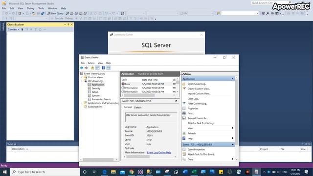Screen dimensions: 313x176
Task: Open Event Viewer File menu
Action: (83, 63)
